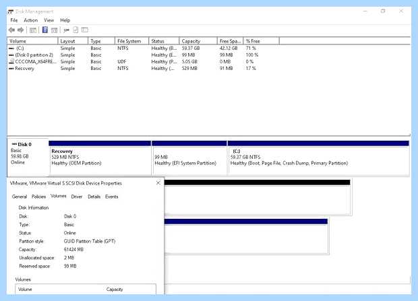Click the 5.05 GB capacity cell
This screenshot has width=418, height=301.
pyautogui.click(x=189, y=62)
